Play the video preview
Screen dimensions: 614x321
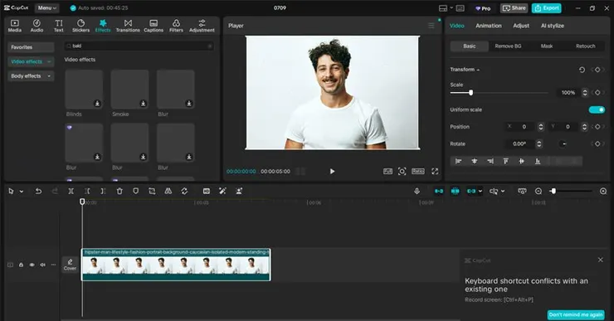pyautogui.click(x=332, y=171)
